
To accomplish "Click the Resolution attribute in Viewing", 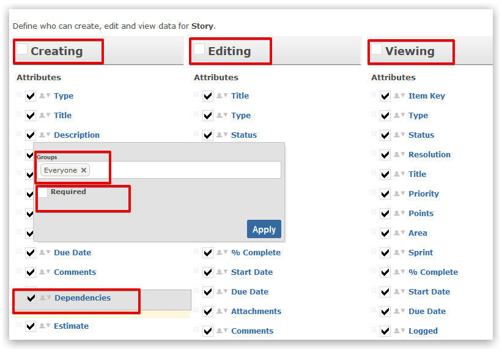I will [x=429, y=154].
